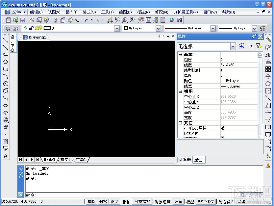This screenshot has height=206, width=274.
Task: Collapse the 视图 property group
Action: (180, 91)
